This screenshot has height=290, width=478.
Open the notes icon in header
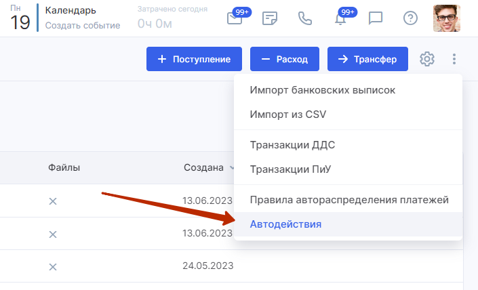pos(270,18)
